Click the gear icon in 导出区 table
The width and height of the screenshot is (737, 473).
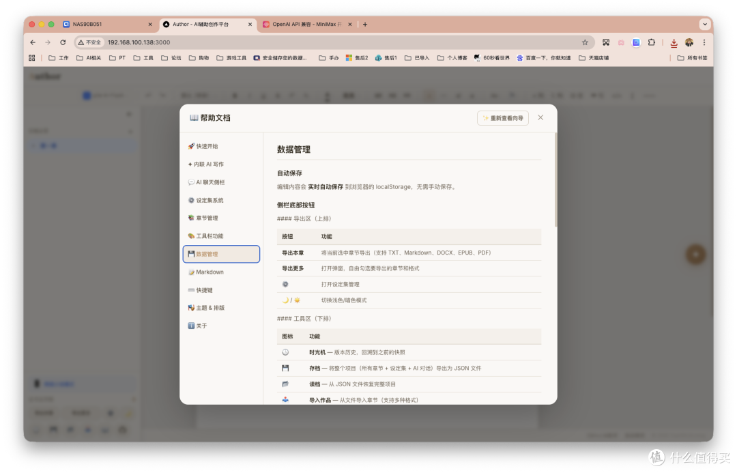click(285, 285)
